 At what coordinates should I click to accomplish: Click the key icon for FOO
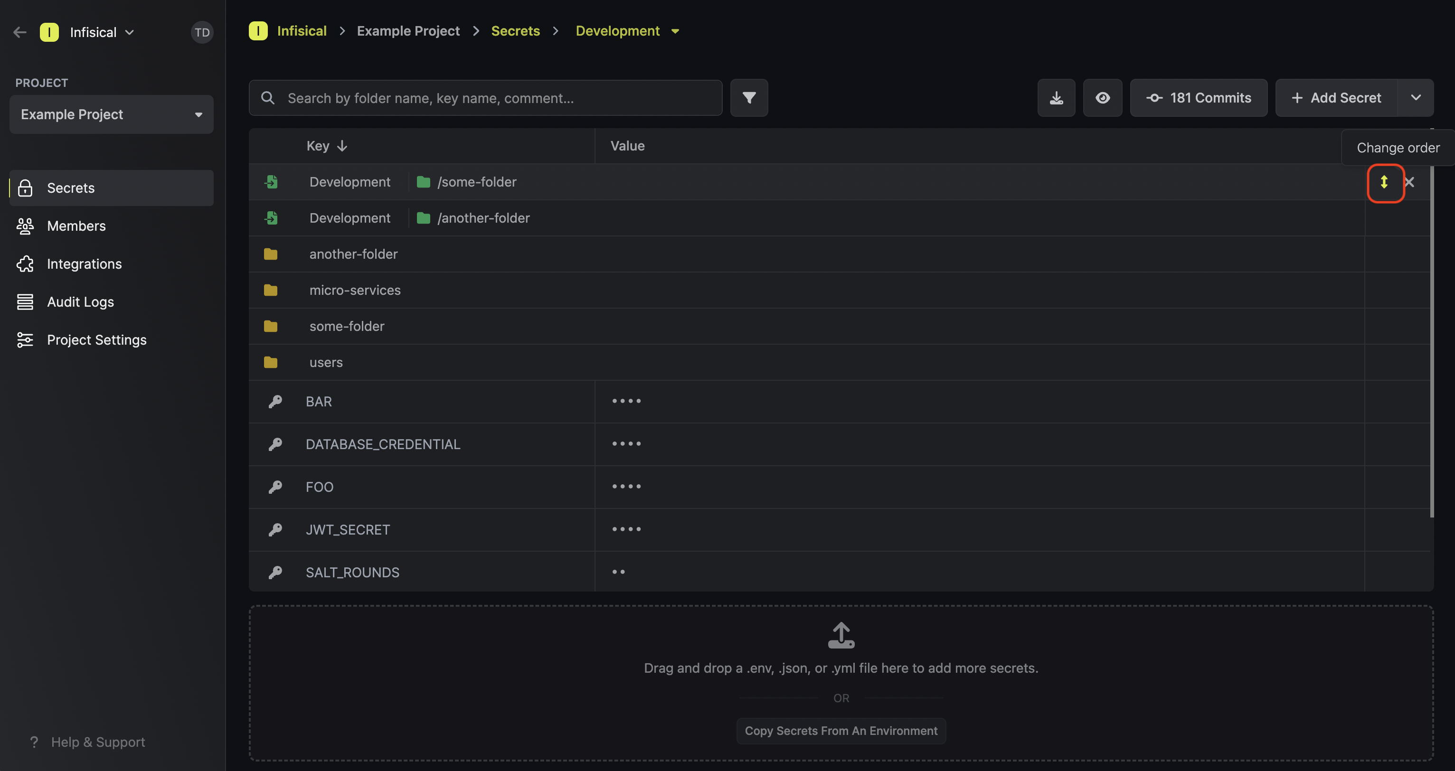pyautogui.click(x=275, y=487)
